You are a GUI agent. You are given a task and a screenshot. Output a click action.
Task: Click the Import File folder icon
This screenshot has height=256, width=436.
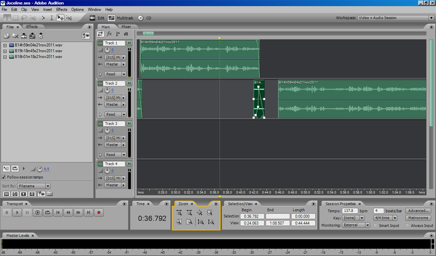pyautogui.click(x=7, y=36)
